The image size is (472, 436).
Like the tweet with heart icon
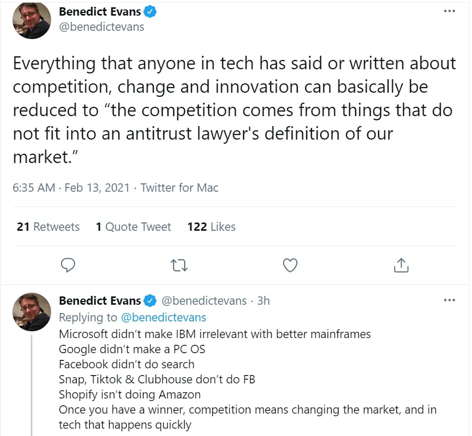pos(290,265)
